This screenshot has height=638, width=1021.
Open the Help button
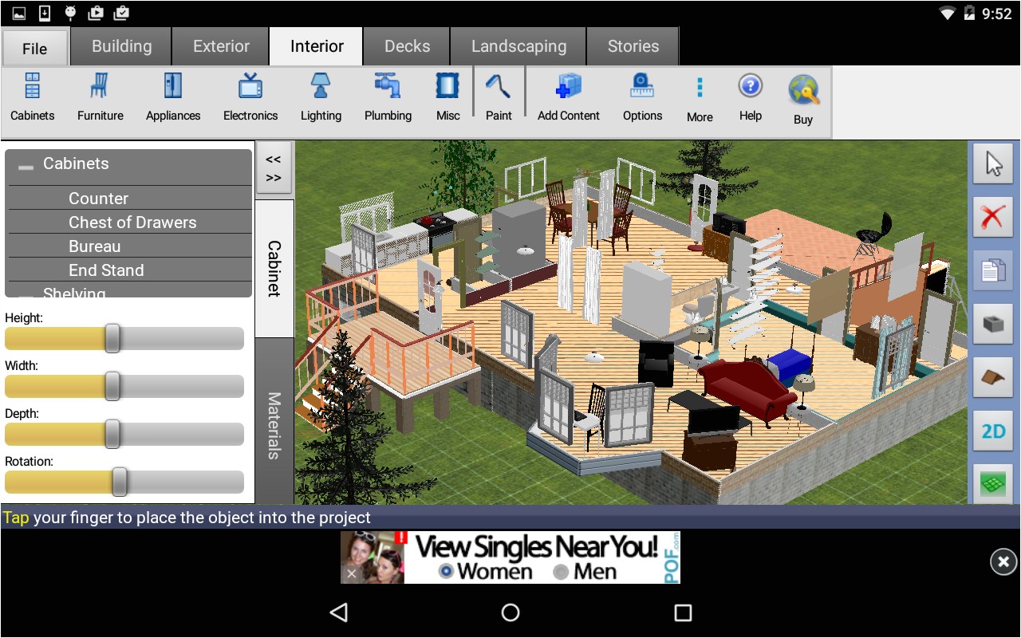[750, 96]
